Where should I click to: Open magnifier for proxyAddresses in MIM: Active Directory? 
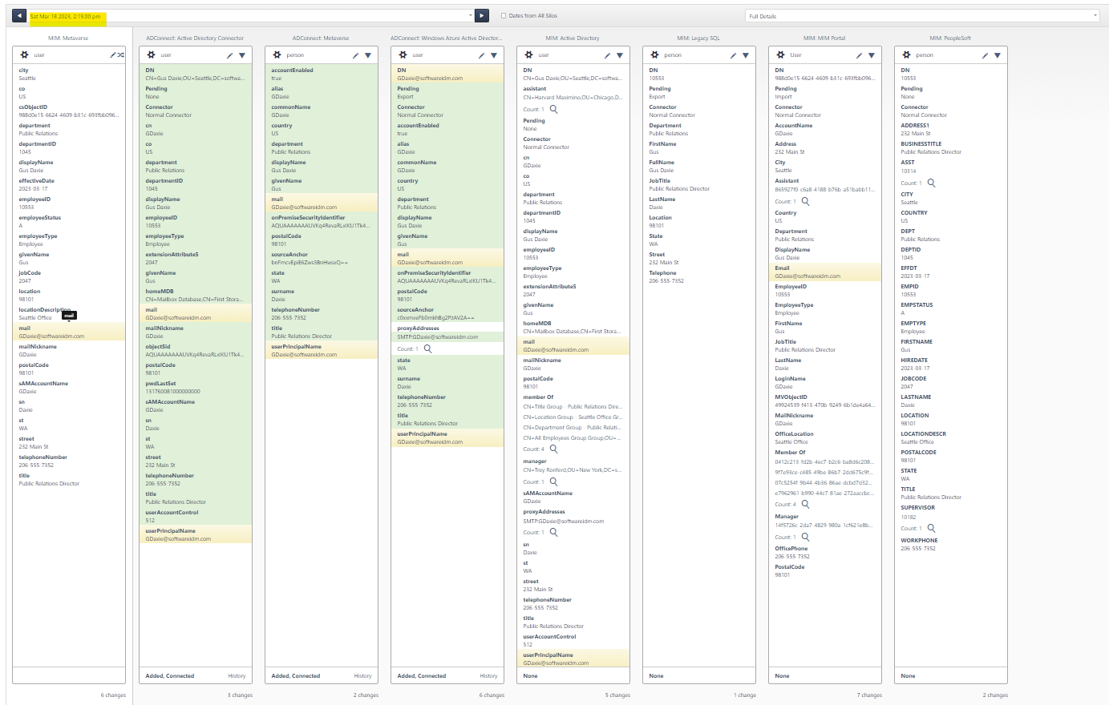pyautogui.click(x=553, y=532)
